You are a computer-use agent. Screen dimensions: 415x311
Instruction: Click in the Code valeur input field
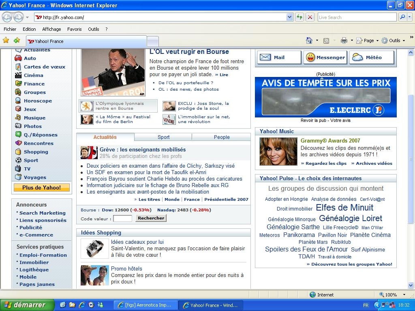tap(122, 218)
